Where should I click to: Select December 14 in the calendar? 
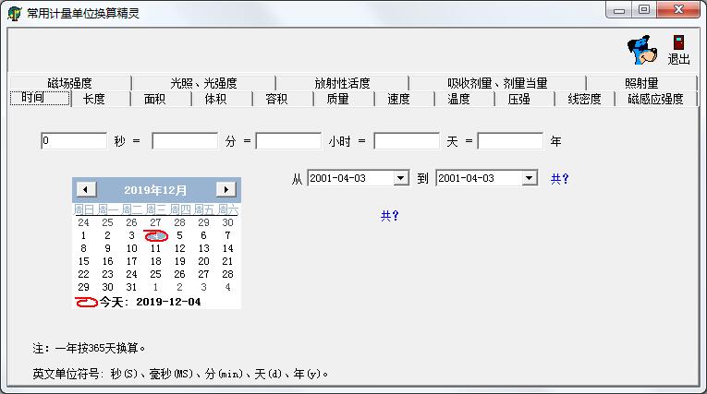coord(227,248)
